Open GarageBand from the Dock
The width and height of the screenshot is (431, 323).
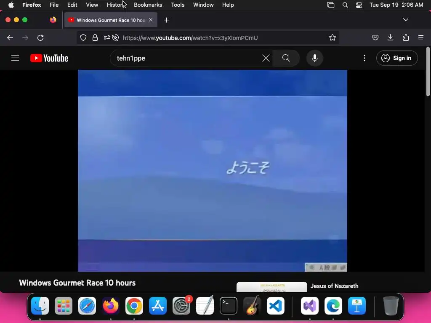pos(252,306)
